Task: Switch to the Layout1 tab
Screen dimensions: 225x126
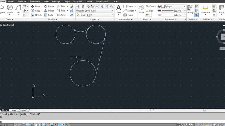Action: [x=14, y=110]
